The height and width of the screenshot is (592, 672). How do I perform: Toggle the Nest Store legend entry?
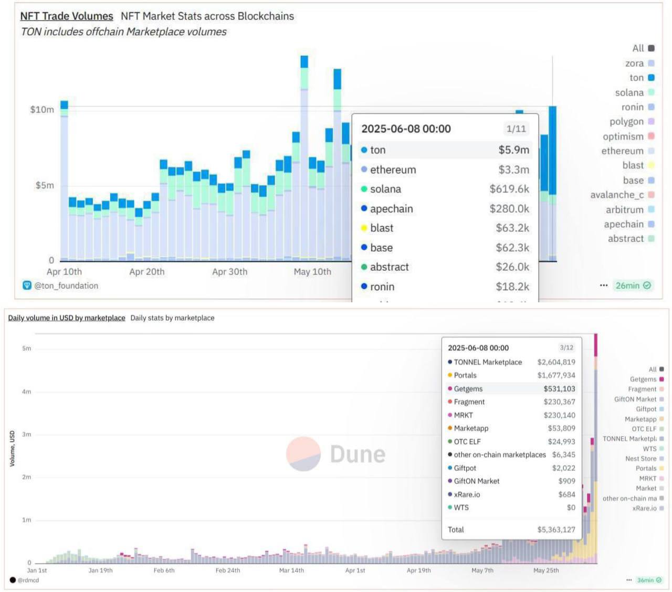coord(645,459)
